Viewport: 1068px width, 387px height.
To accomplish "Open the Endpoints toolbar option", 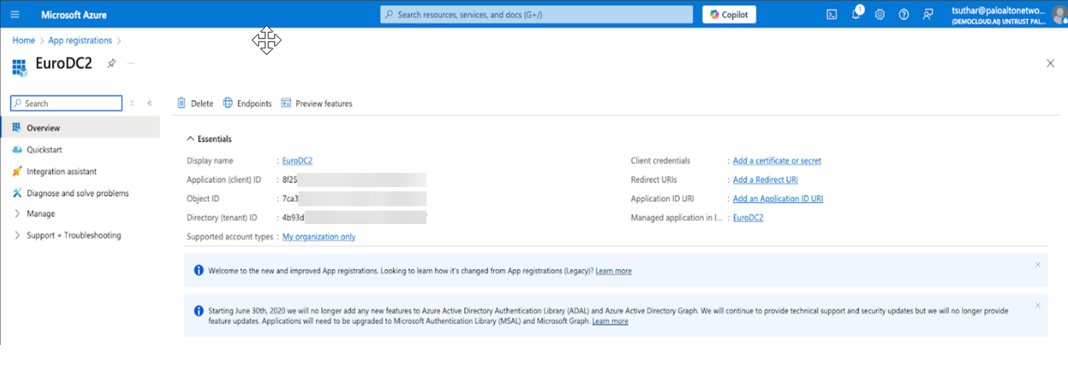I will (247, 103).
